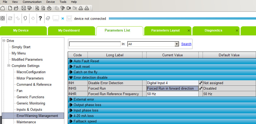Viewport: 256px width, 124px height.
Task: Click the greyed monitor network icon
Action: coord(56,18)
